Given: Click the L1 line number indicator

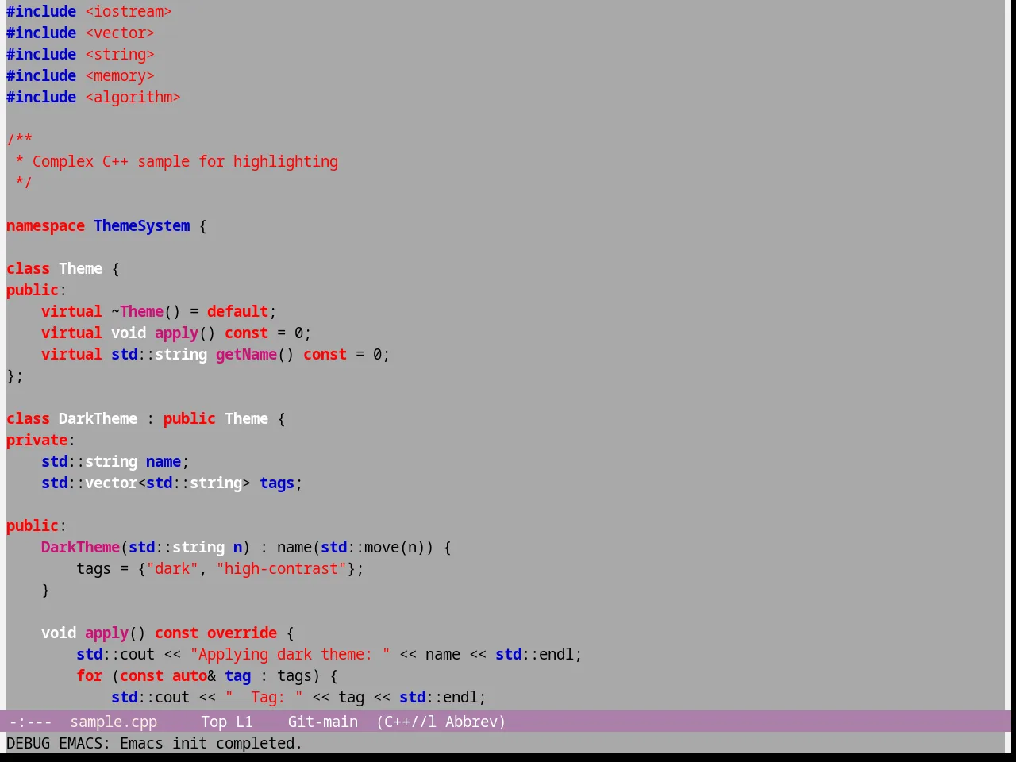Looking at the screenshot, I should [x=244, y=722].
